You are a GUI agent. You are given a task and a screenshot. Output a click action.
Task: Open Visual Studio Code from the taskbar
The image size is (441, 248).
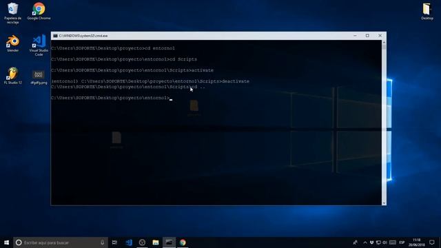(129, 242)
